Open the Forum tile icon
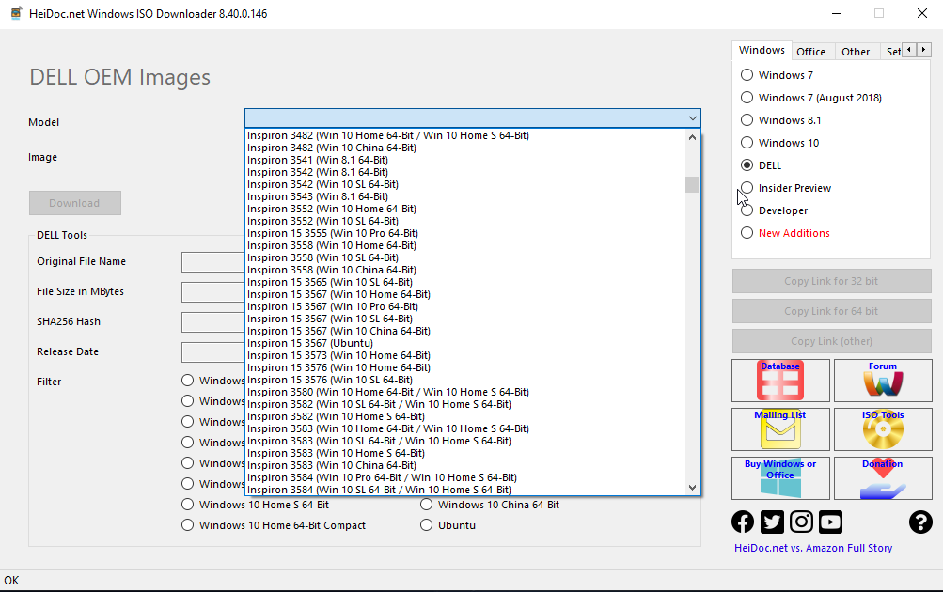Image resolution: width=943 pixels, height=592 pixels. click(x=883, y=381)
